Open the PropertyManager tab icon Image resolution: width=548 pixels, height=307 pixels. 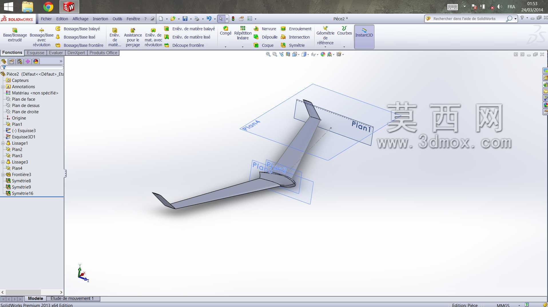pyautogui.click(x=12, y=61)
